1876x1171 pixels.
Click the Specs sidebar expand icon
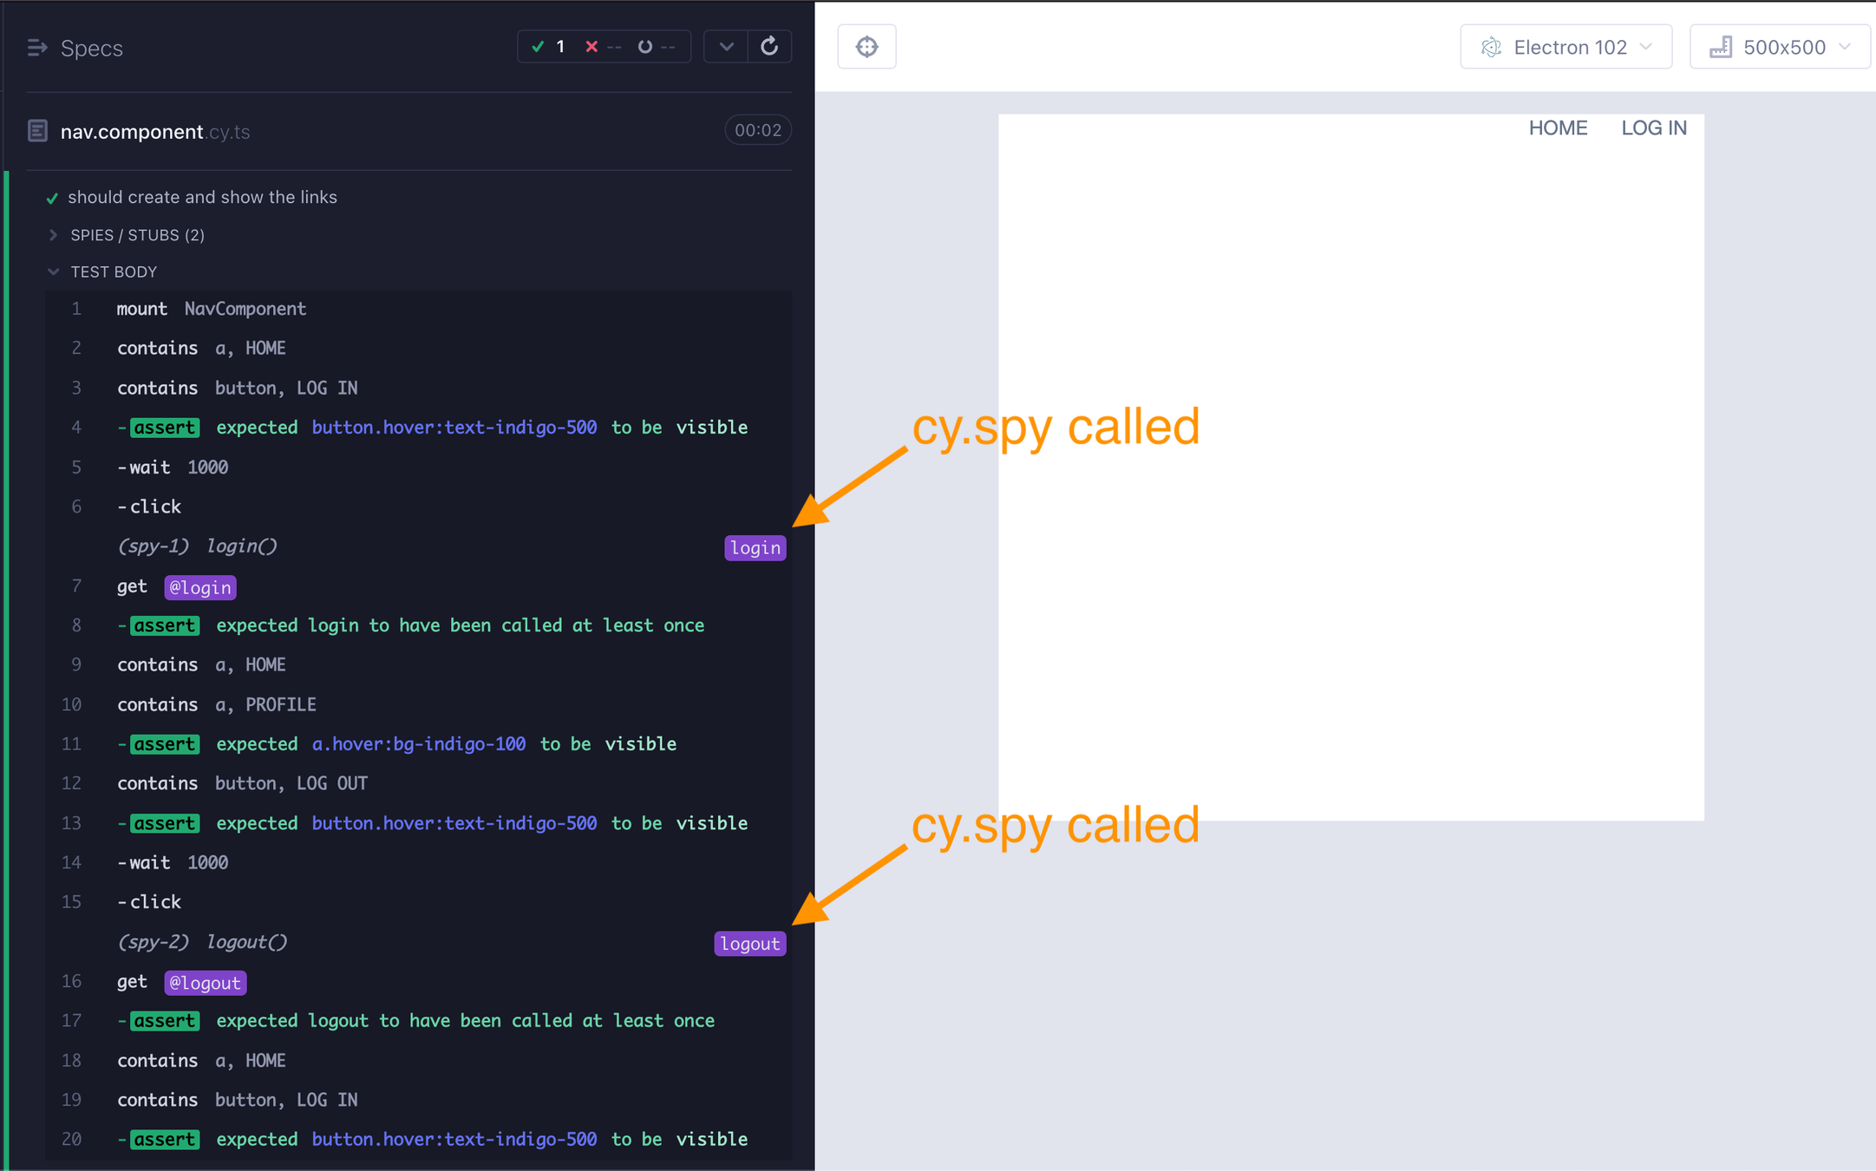(x=36, y=48)
